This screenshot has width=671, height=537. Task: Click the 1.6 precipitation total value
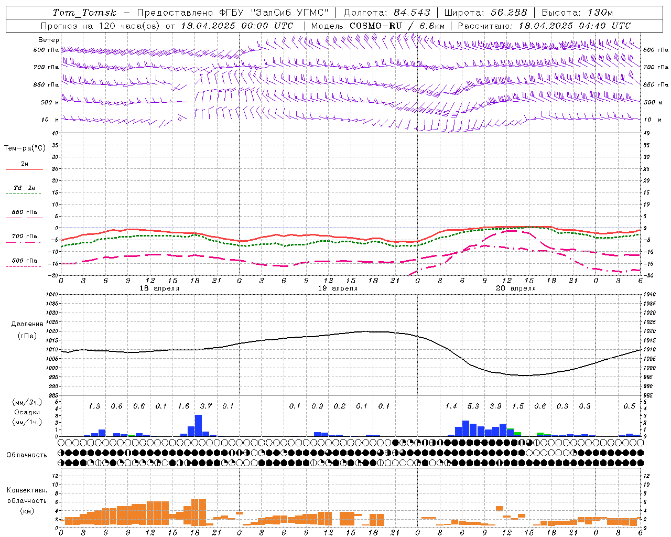coord(183,406)
